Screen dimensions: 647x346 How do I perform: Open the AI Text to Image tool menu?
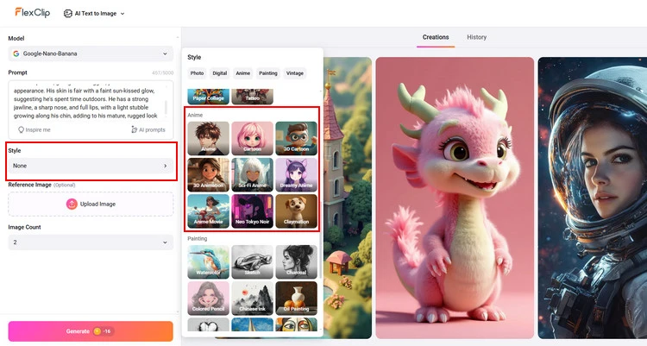pyautogui.click(x=94, y=14)
